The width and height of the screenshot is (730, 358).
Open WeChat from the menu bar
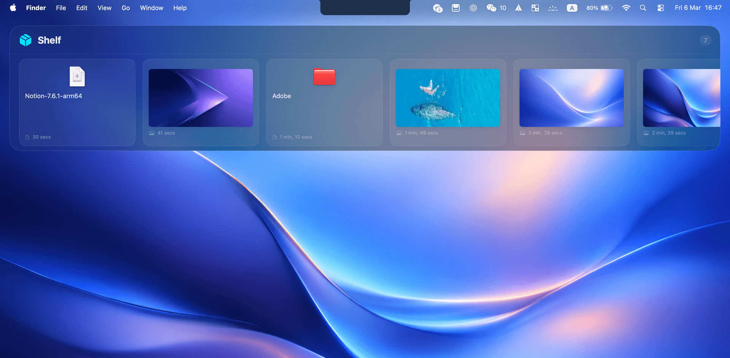[491, 8]
